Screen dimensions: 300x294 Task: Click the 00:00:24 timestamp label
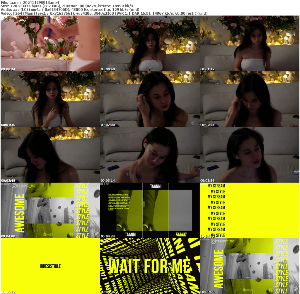point(8,69)
